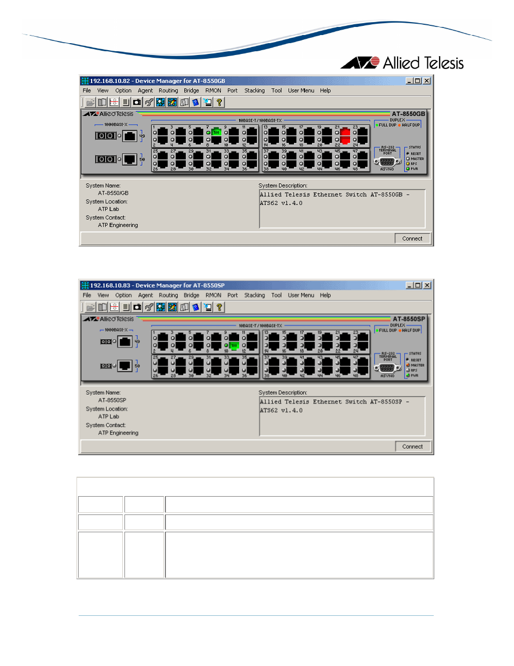Click the red-lined grid icon in AT-8550SP toolbar

[114, 307]
